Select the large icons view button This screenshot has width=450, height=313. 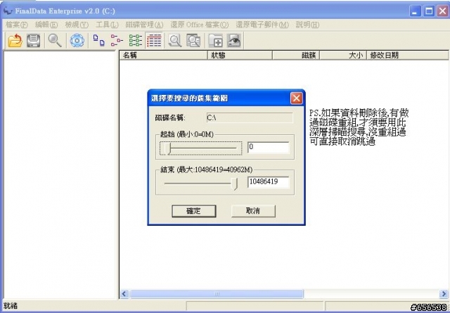coord(99,41)
